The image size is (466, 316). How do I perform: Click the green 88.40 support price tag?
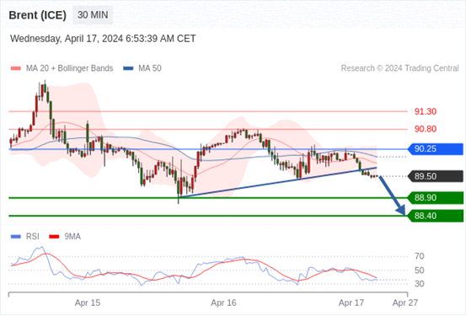[x=435, y=216]
